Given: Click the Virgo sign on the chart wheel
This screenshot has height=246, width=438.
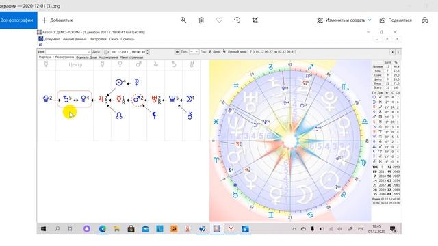Looking at the screenshot, I should (363, 163).
